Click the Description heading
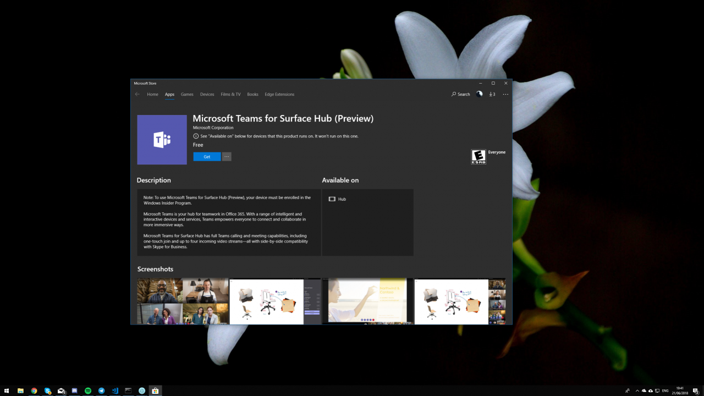Screen dimensions: 704x396 [x=154, y=180]
